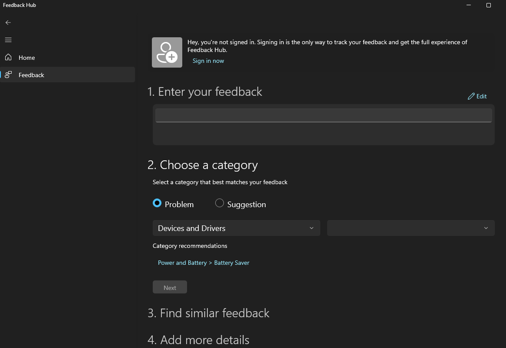Select the Suggestion radio button
The image size is (506, 348).
[220, 203]
